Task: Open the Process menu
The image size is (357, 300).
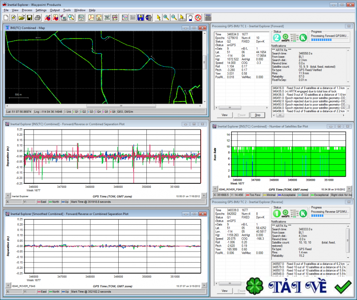Action: [x=27, y=10]
